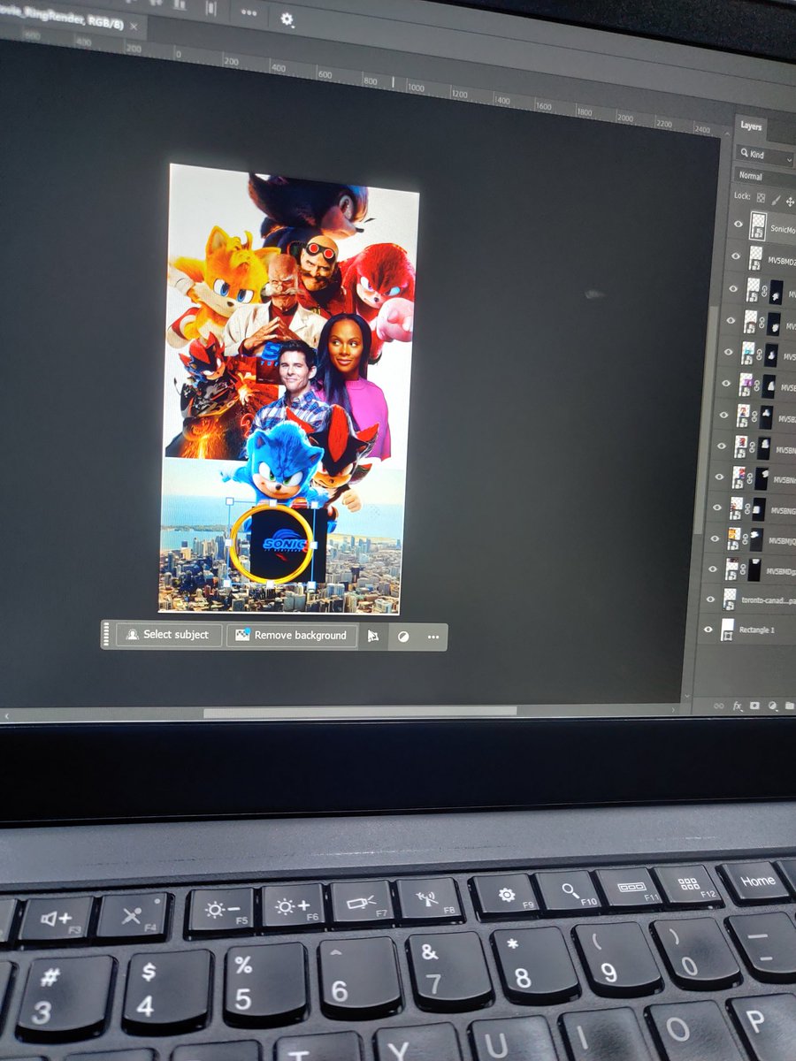
Task: Hide the toronto-canad layer
Action: click(710, 599)
